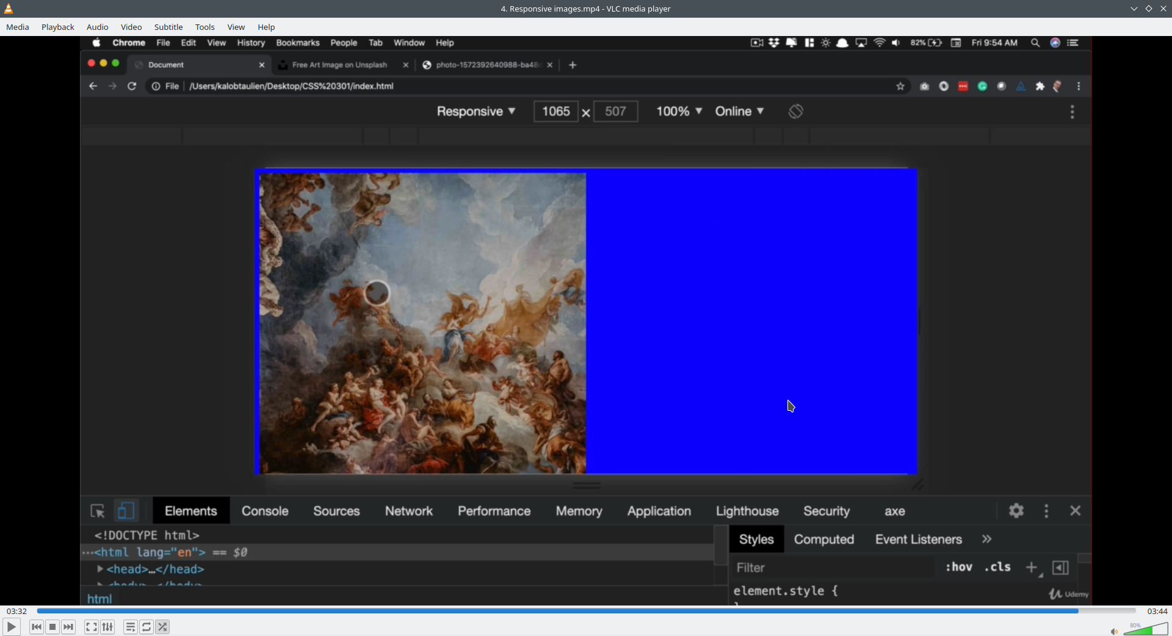Open the DevTools Sources tab
The width and height of the screenshot is (1172, 636).
[336, 511]
